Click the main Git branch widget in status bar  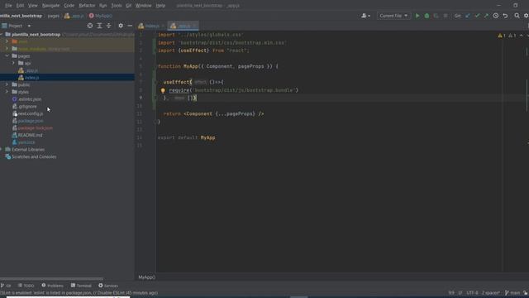tap(512, 292)
